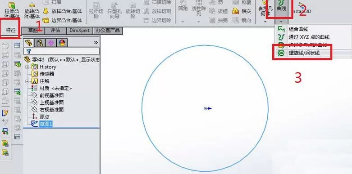Viewport: 352px width, 174px height.
Task: Select the 原点 origin tree item
Action: click(x=41, y=116)
